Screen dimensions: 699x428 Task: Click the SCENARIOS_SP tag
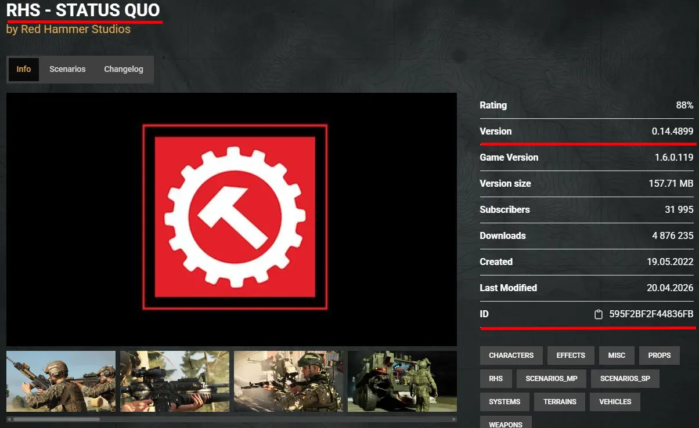(x=625, y=379)
